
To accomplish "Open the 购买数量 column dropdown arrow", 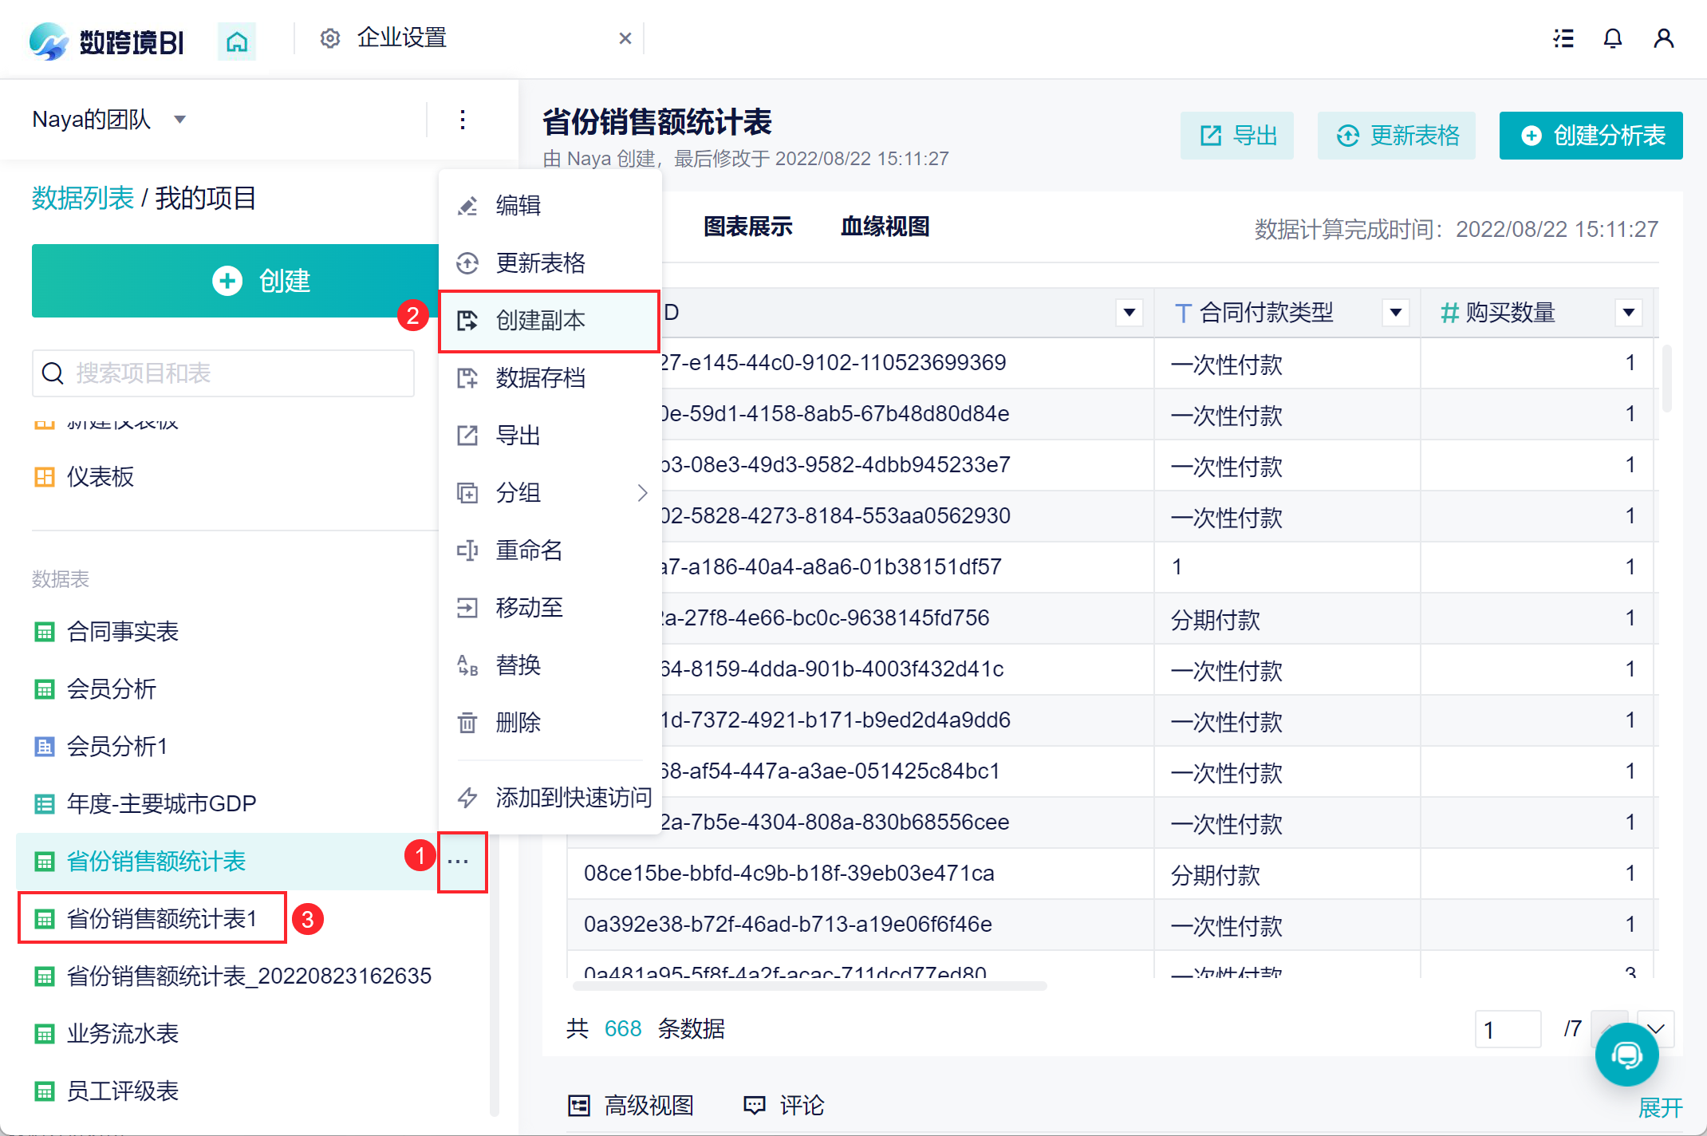I will [x=1628, y=313].
